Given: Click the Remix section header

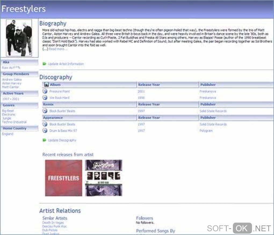Looking at the screenshot, I should [89, 104].
